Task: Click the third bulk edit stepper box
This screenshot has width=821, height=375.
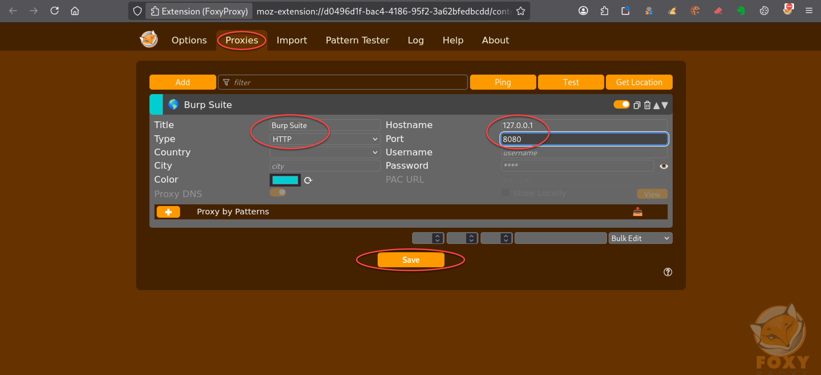Action: [496, 238]
